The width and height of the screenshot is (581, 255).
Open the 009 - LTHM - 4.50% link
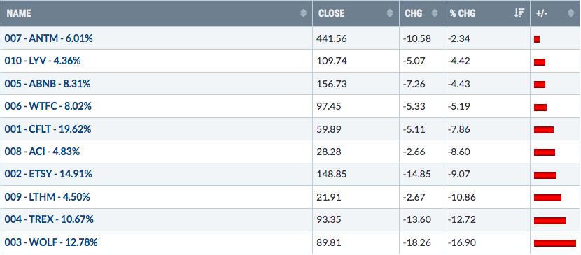tap(47, 197)
